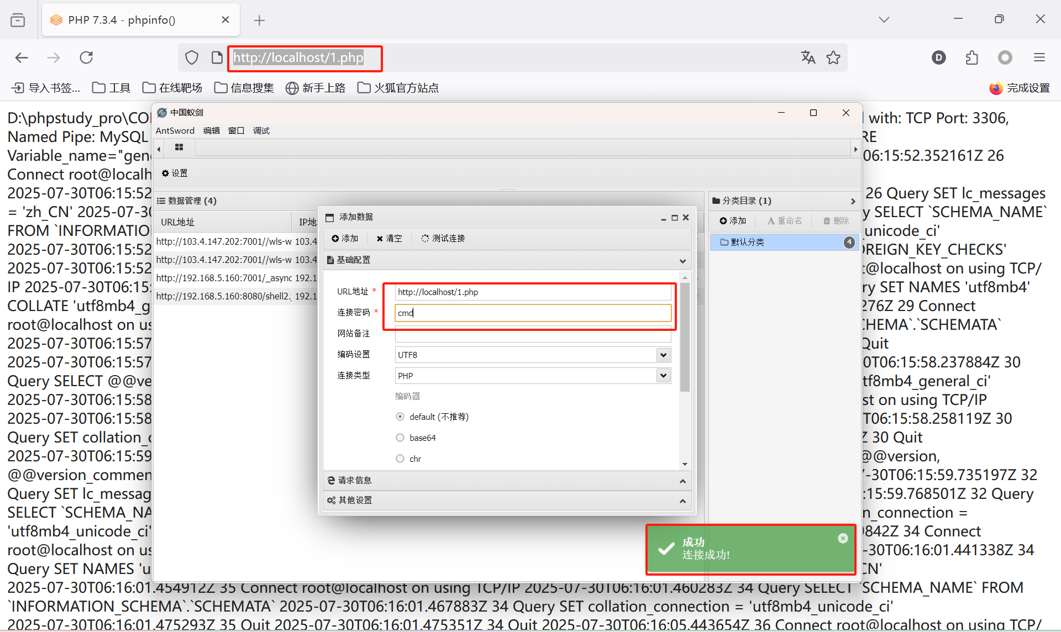1061x632 pixels.
Task: Click the 添加数据 dialog scrollbar thumb
Action: (685, 337)
